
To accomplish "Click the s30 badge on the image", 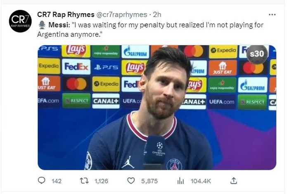I will click(257, 54).
